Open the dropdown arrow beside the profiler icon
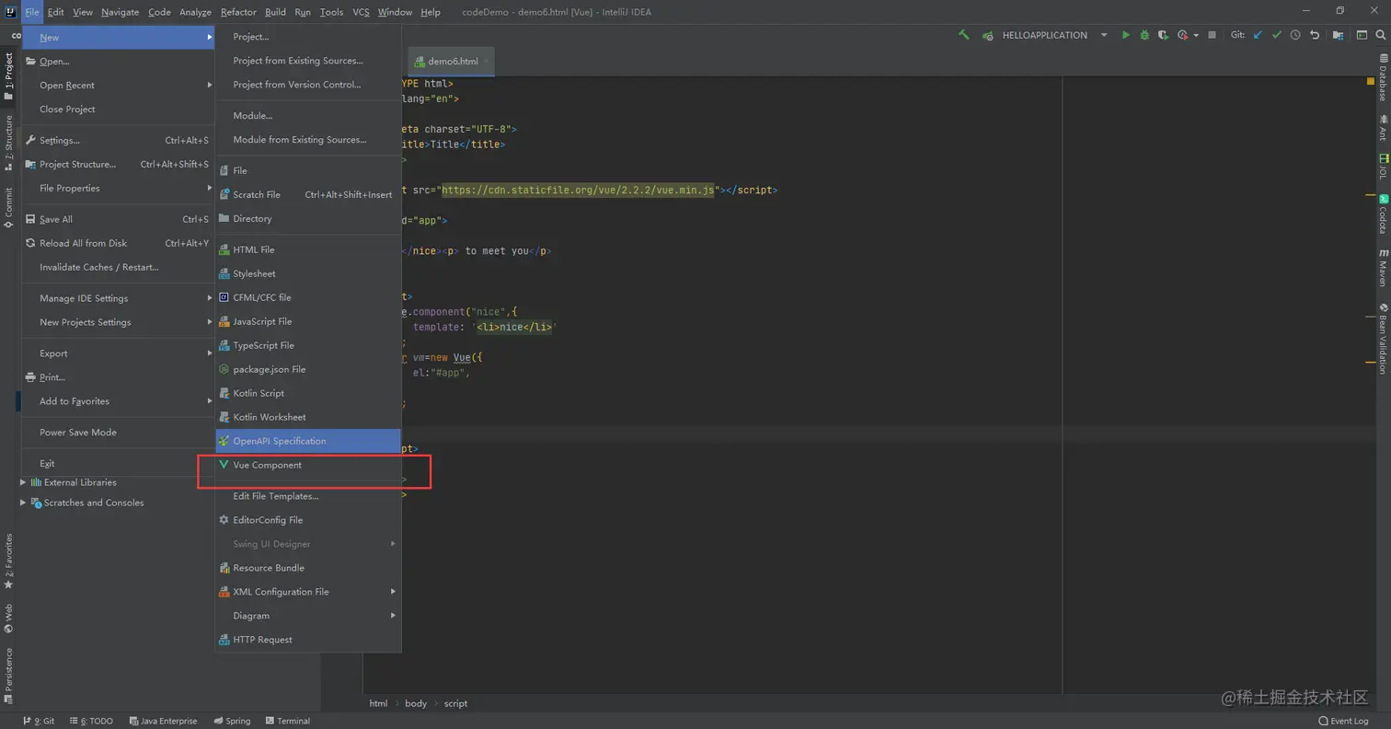Image resolution: width=1391 pixels, height=729 pixels. point(1196,35)
